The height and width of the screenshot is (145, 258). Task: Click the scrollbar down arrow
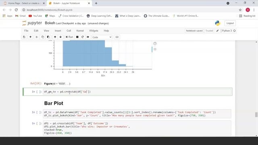point(256,135)
